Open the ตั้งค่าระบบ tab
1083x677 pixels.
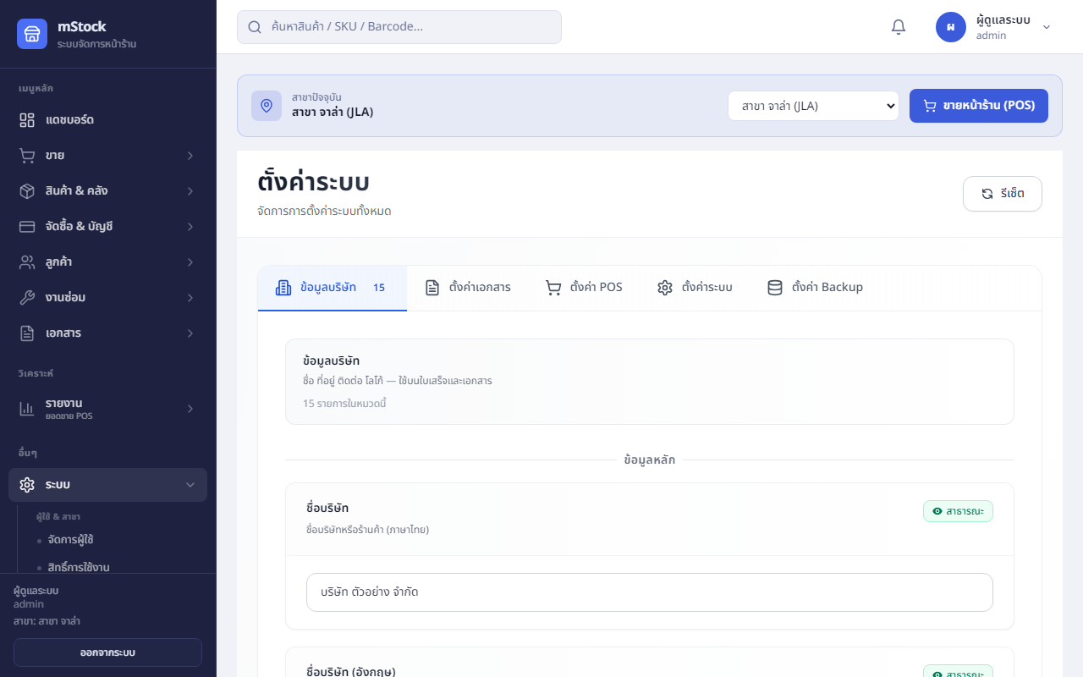tap(695, 288)
